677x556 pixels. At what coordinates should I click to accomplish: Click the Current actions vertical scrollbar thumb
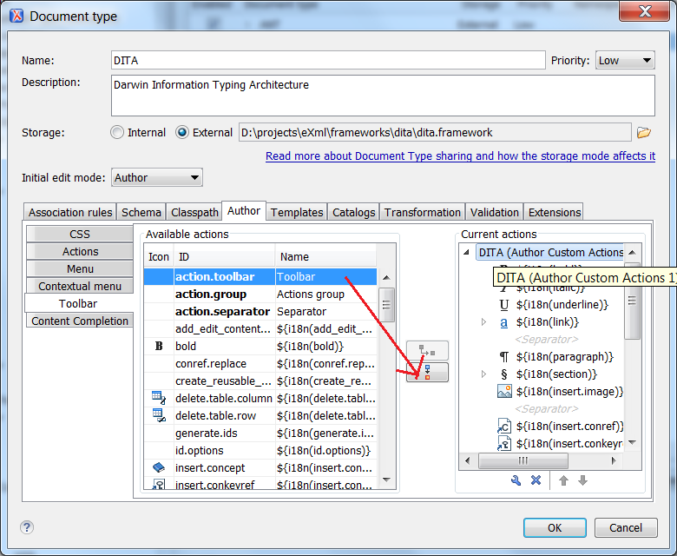pos(632,301)
